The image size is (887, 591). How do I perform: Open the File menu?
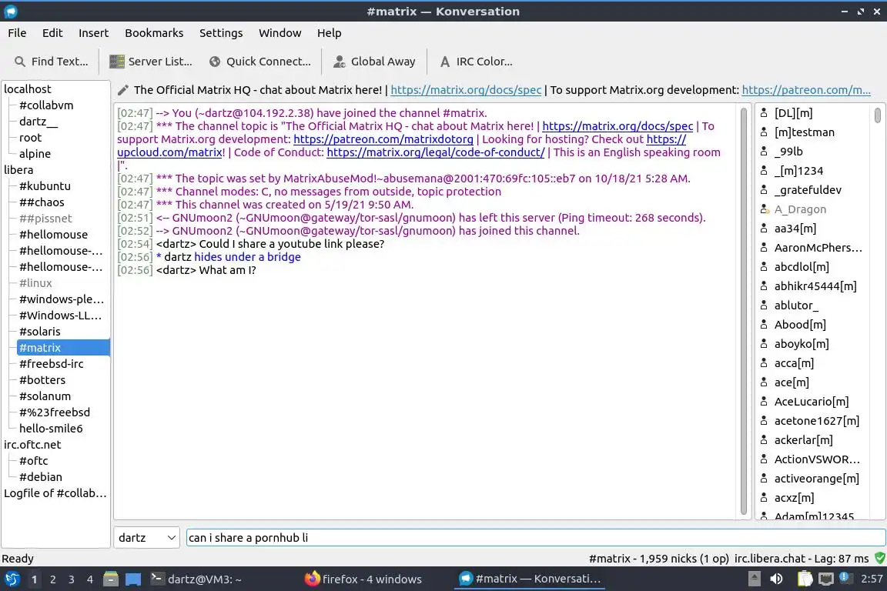point(17,33)
